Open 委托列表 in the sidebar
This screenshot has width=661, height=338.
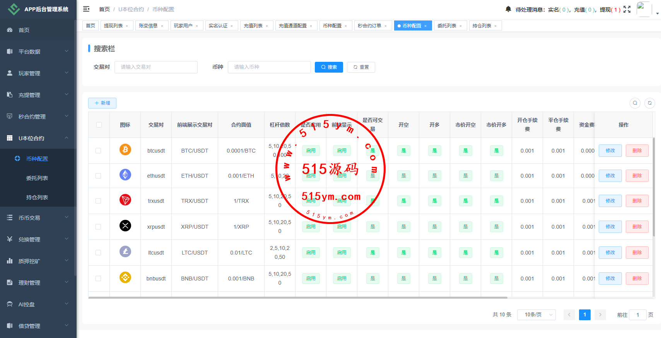37,178
